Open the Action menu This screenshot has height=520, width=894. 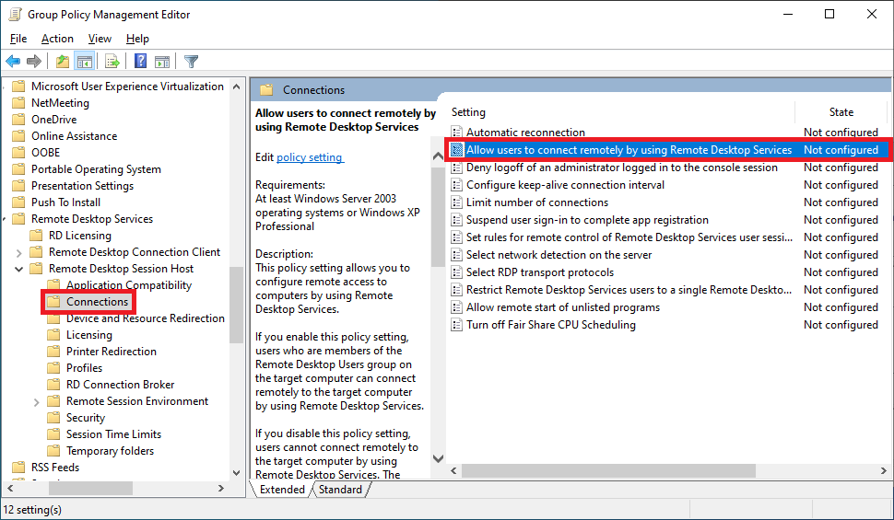click(57, 39)
